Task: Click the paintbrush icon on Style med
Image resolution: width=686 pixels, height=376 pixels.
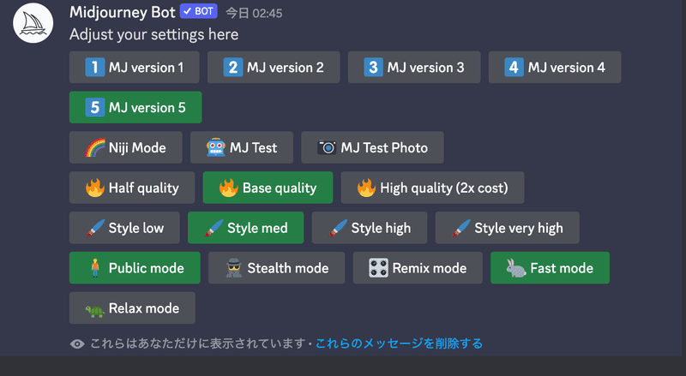Action: [214, 228]
